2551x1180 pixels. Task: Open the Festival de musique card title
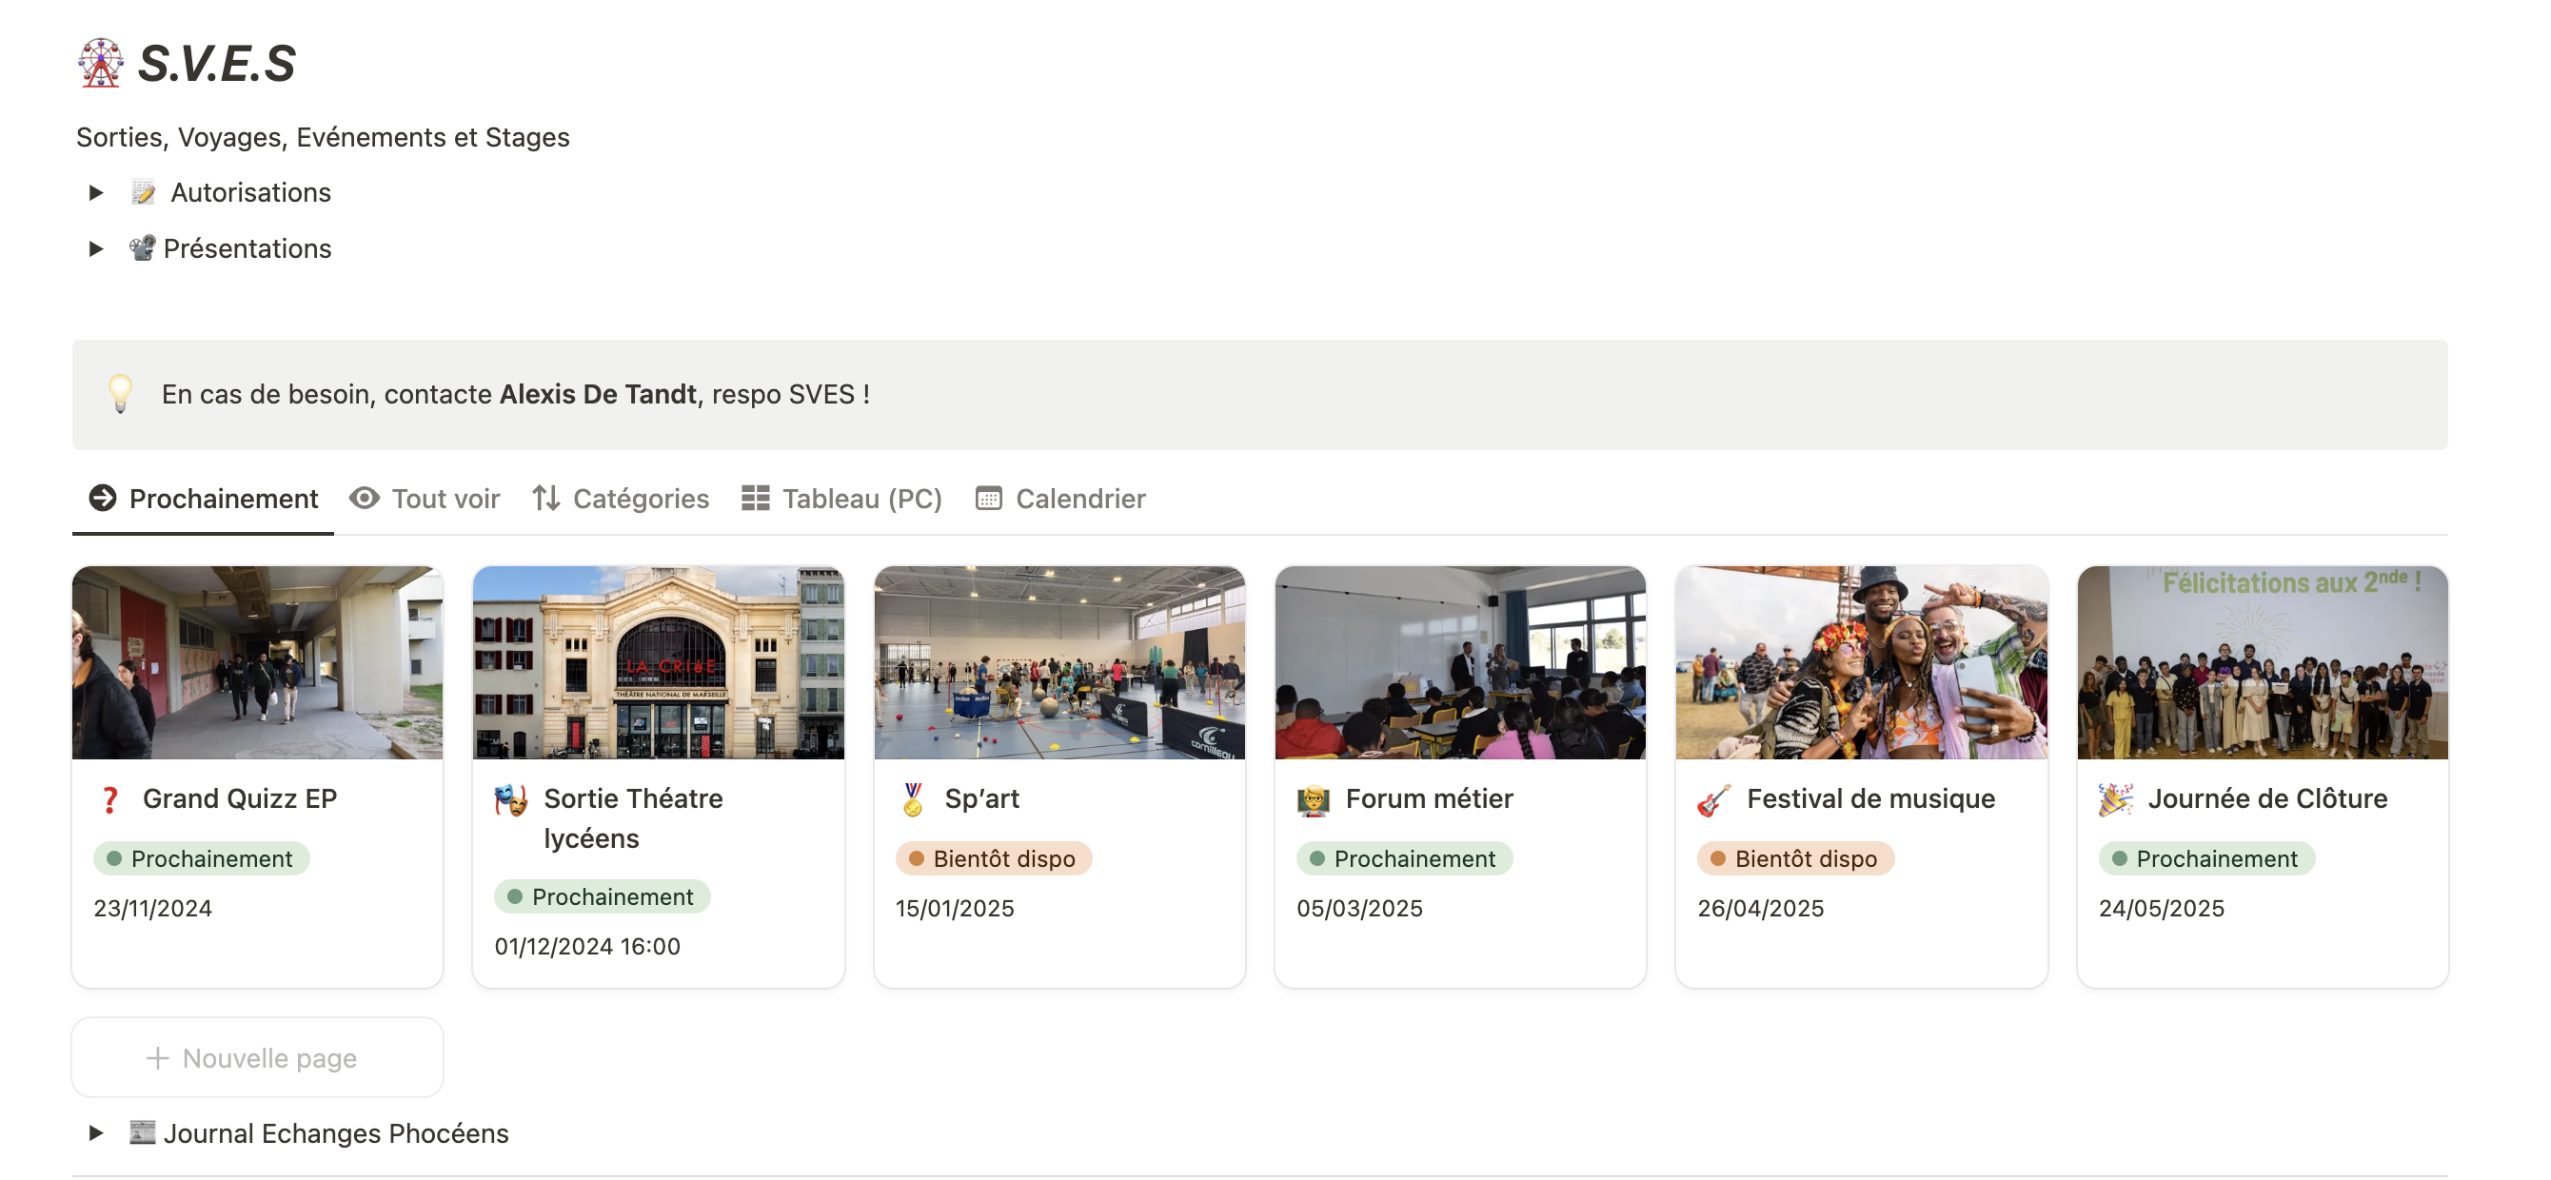pyautogui.click(x=1869, y=797)
